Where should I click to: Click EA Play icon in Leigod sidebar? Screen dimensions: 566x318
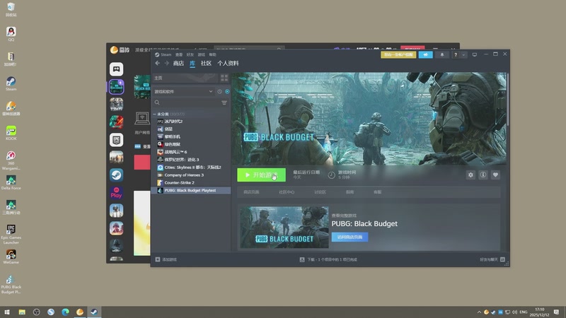point(116,193)
